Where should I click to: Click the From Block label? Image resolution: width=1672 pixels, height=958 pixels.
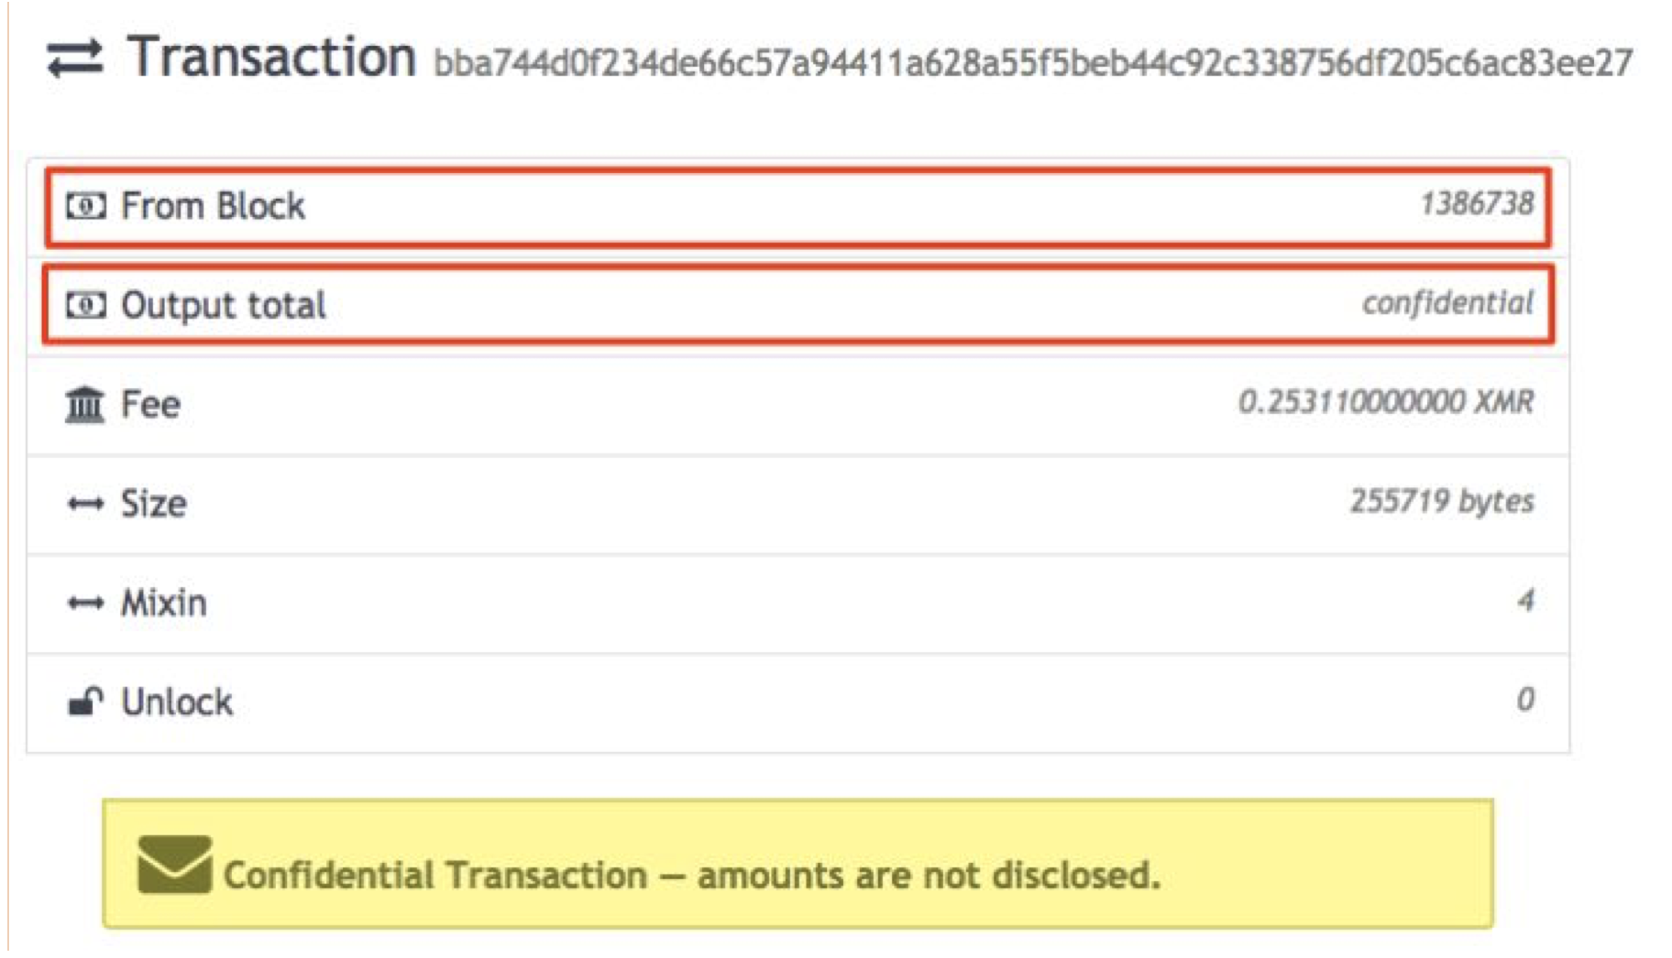(213, 206)
